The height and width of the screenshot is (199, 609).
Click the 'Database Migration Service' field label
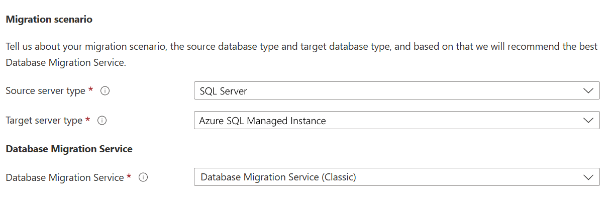(x=65, y=177)
